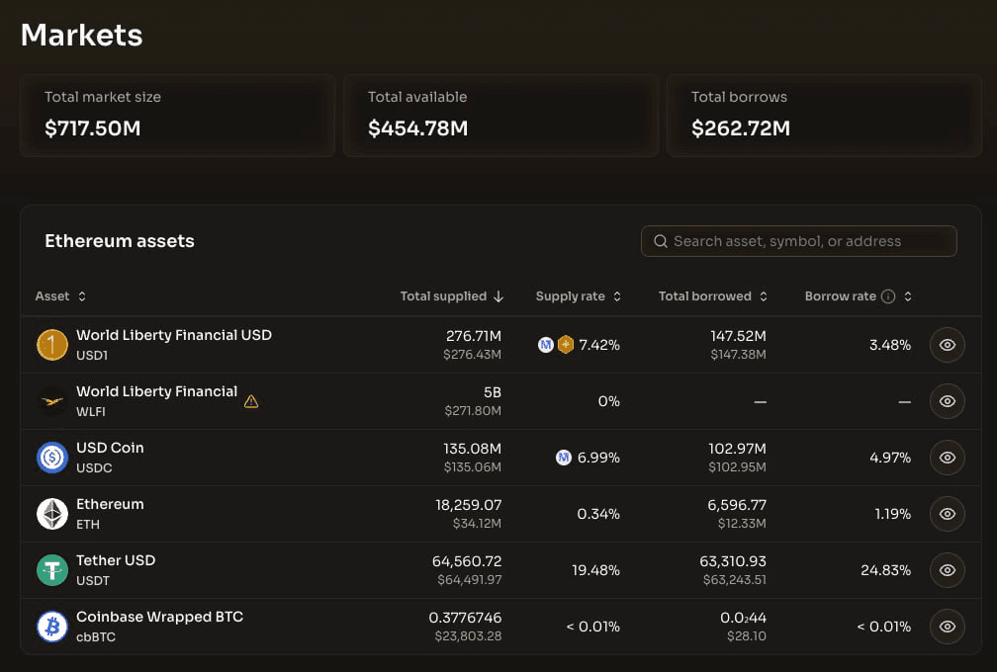Click the 0.3776746 supplied value
Viewport: 997px width, 672px height.
(x=466, y=618)
